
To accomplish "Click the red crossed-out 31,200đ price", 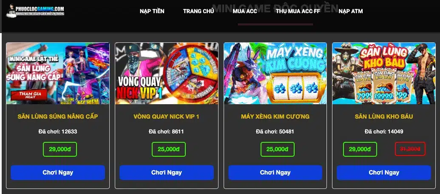I will [410, 149].
